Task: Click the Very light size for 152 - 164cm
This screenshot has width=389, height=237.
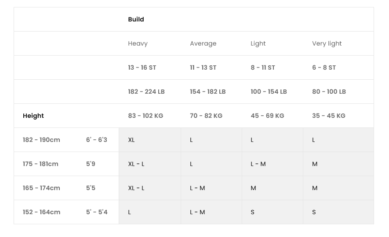Action: coord(314,212)
